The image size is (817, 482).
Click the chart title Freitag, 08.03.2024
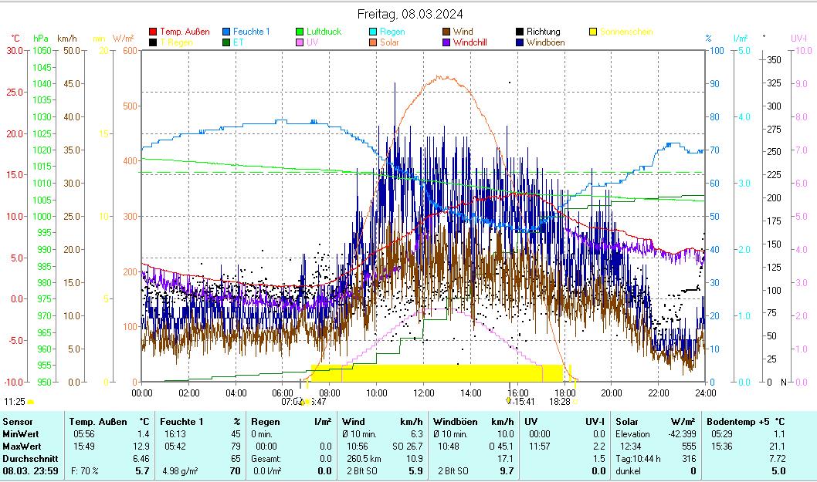click(410, 14)
